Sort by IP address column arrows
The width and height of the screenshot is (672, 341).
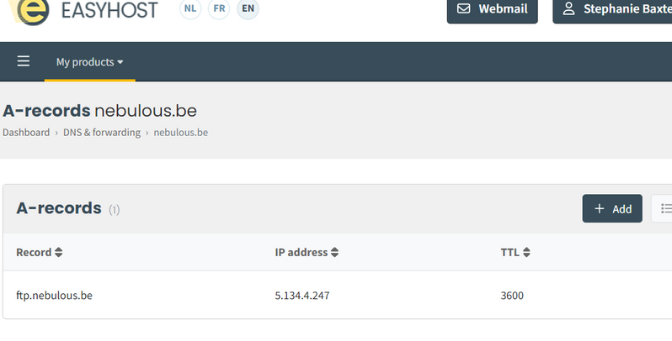[334, 252]
